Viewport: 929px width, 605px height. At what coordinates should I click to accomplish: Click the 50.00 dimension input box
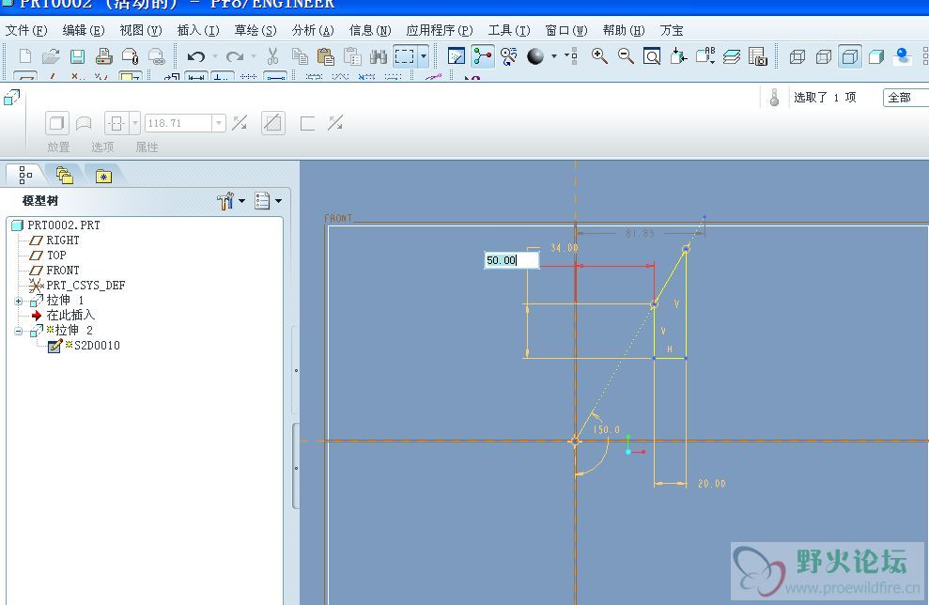[512, 260]
